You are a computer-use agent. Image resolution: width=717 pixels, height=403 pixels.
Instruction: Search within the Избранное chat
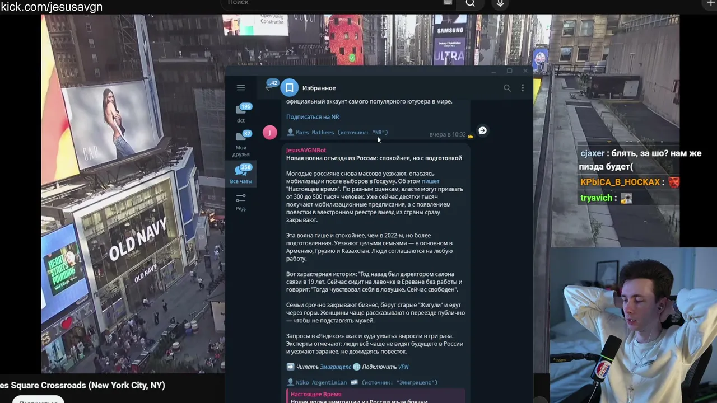click(507, 88)
